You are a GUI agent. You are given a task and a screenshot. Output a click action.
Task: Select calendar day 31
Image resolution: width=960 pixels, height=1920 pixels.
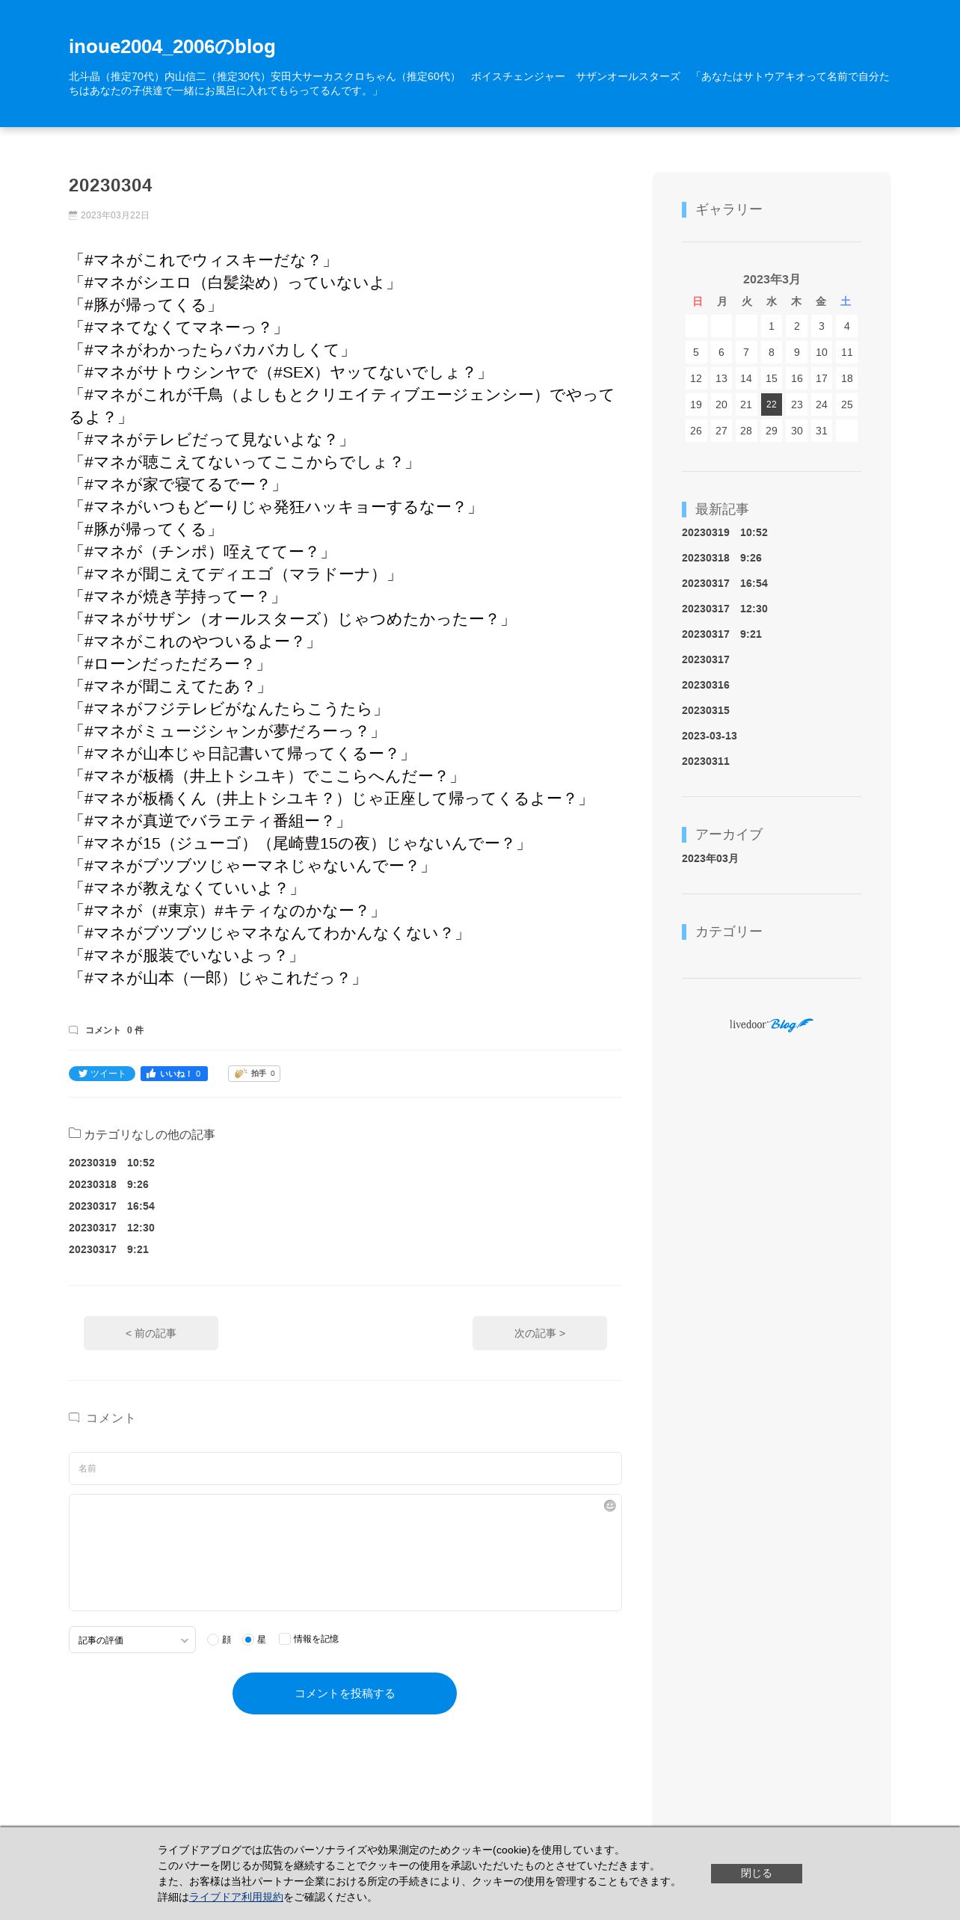coord(822,431)
